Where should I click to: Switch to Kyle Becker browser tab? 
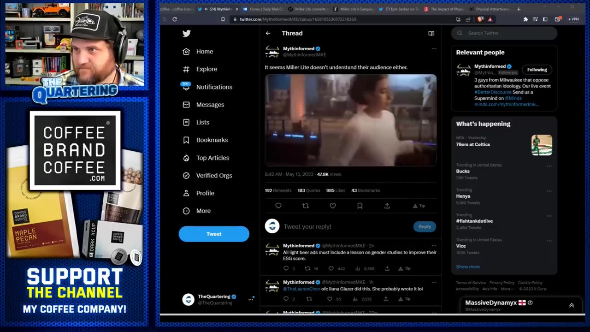399,9
